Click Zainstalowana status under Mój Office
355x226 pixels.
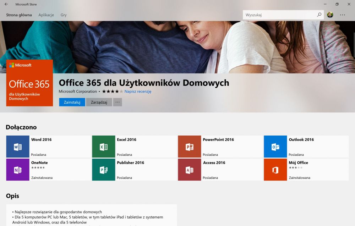coord(300,178)
